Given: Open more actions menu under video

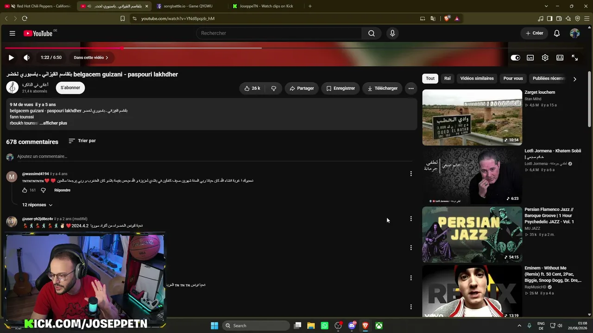Looking at the screenshot, I should 411,88.
